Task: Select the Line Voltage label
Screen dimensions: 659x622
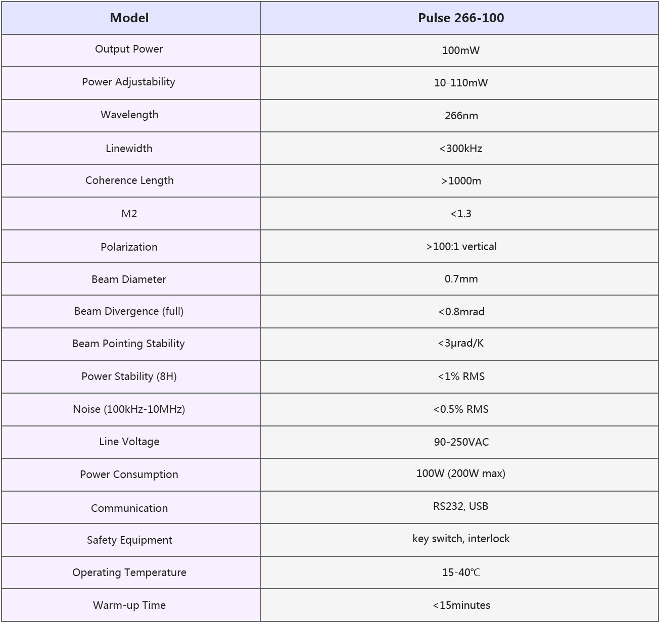Action: tap(129, 442)
